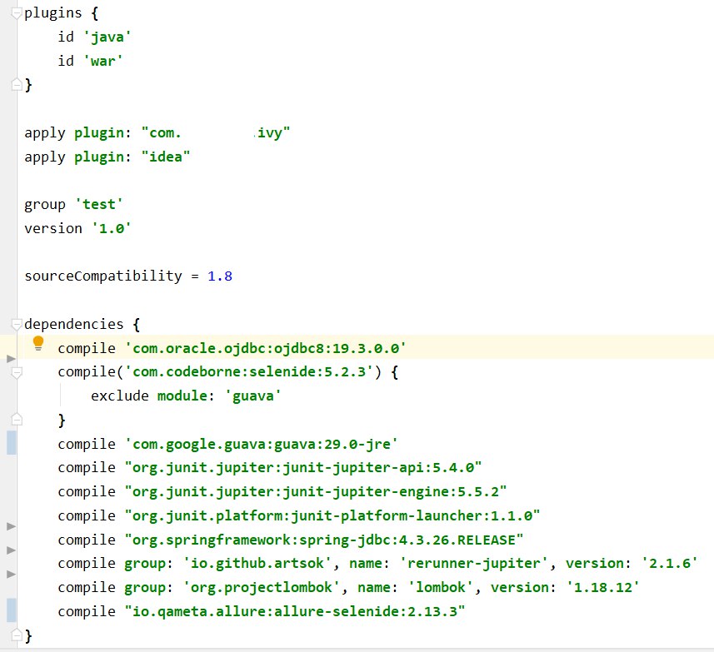
Task: Click the 'guava' excluded module string
Action: coord(253,396)
